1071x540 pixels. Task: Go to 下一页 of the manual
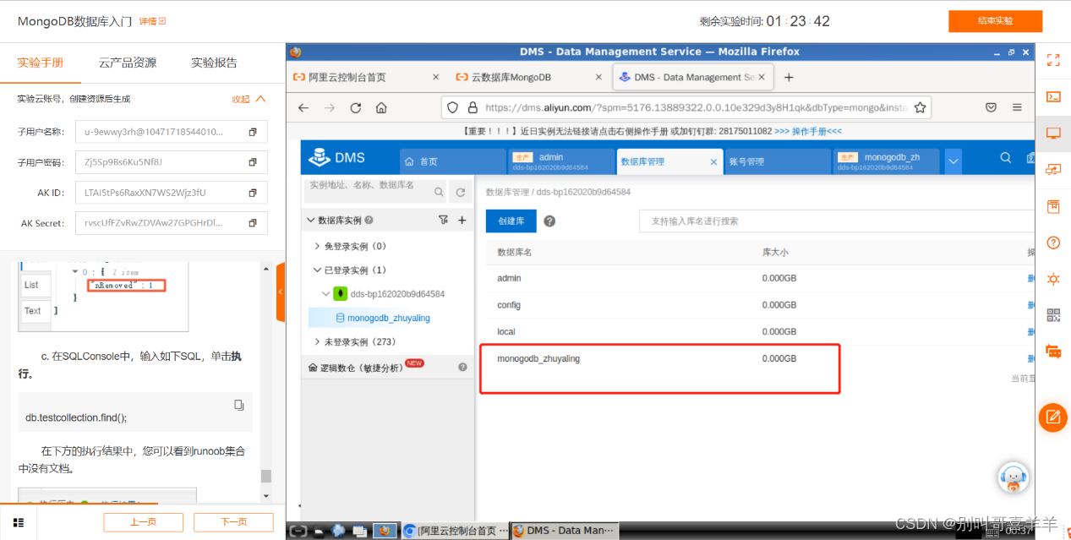(x=233, y=522)
